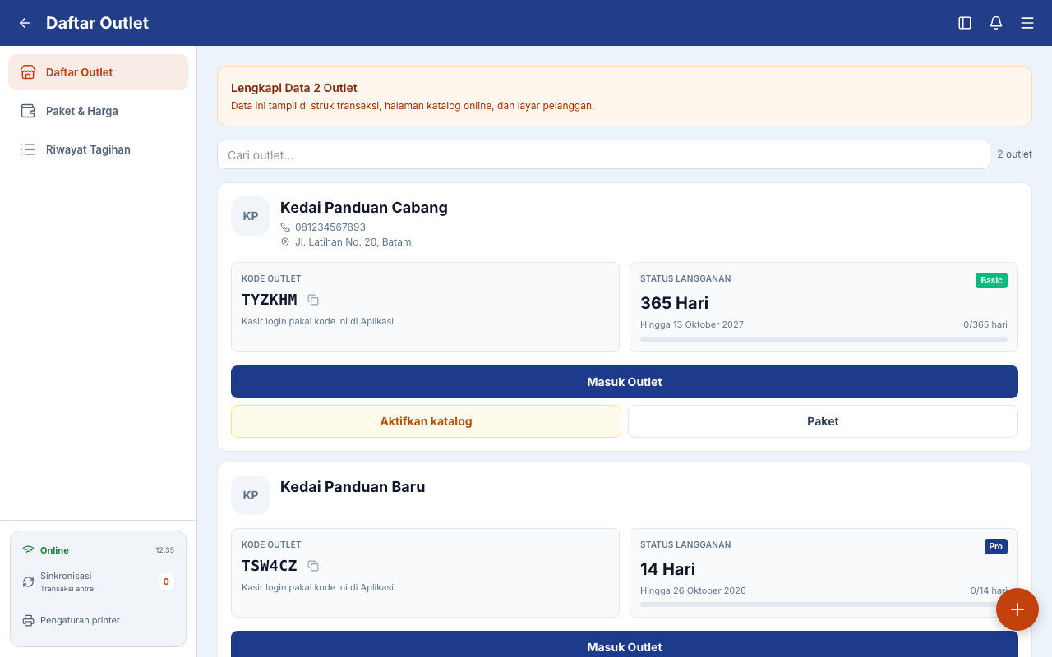Viewport: 1052px width, 657px height.
Task: Click the Cari outlet search field
Action: [x=603, y=154]
